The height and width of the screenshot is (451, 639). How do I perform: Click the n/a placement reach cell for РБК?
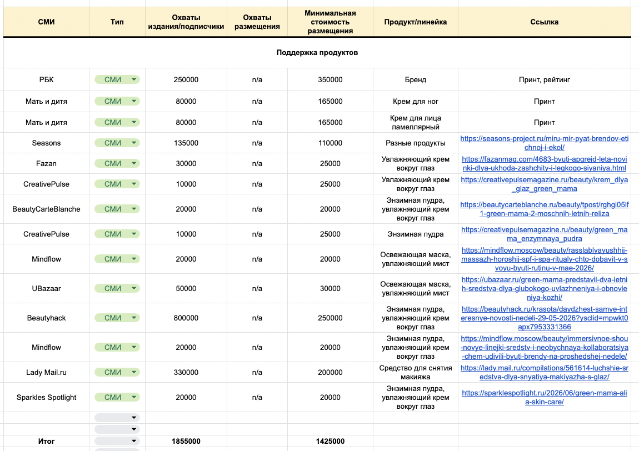[257, 79]
